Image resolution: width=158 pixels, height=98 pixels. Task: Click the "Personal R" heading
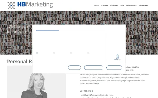pyautogui.click(x=20, y=61)
